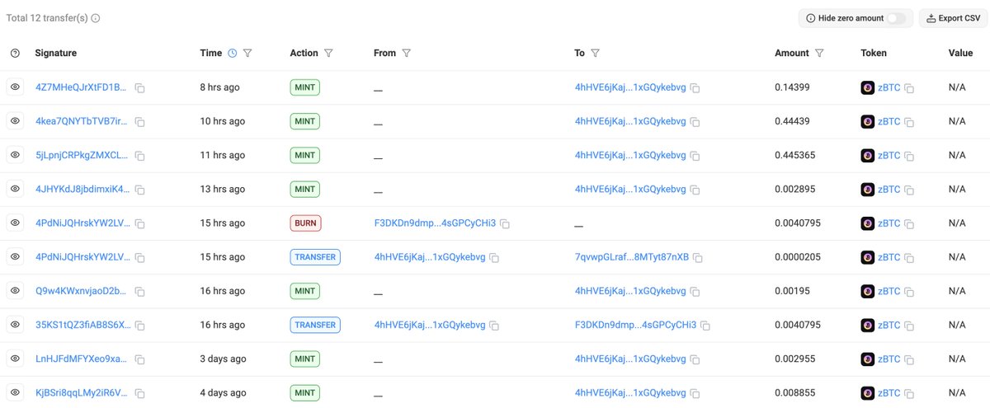990x408 pixels.
Task: Click 'Total 12 transfer(s)' label
Action: tap(46, 18)
